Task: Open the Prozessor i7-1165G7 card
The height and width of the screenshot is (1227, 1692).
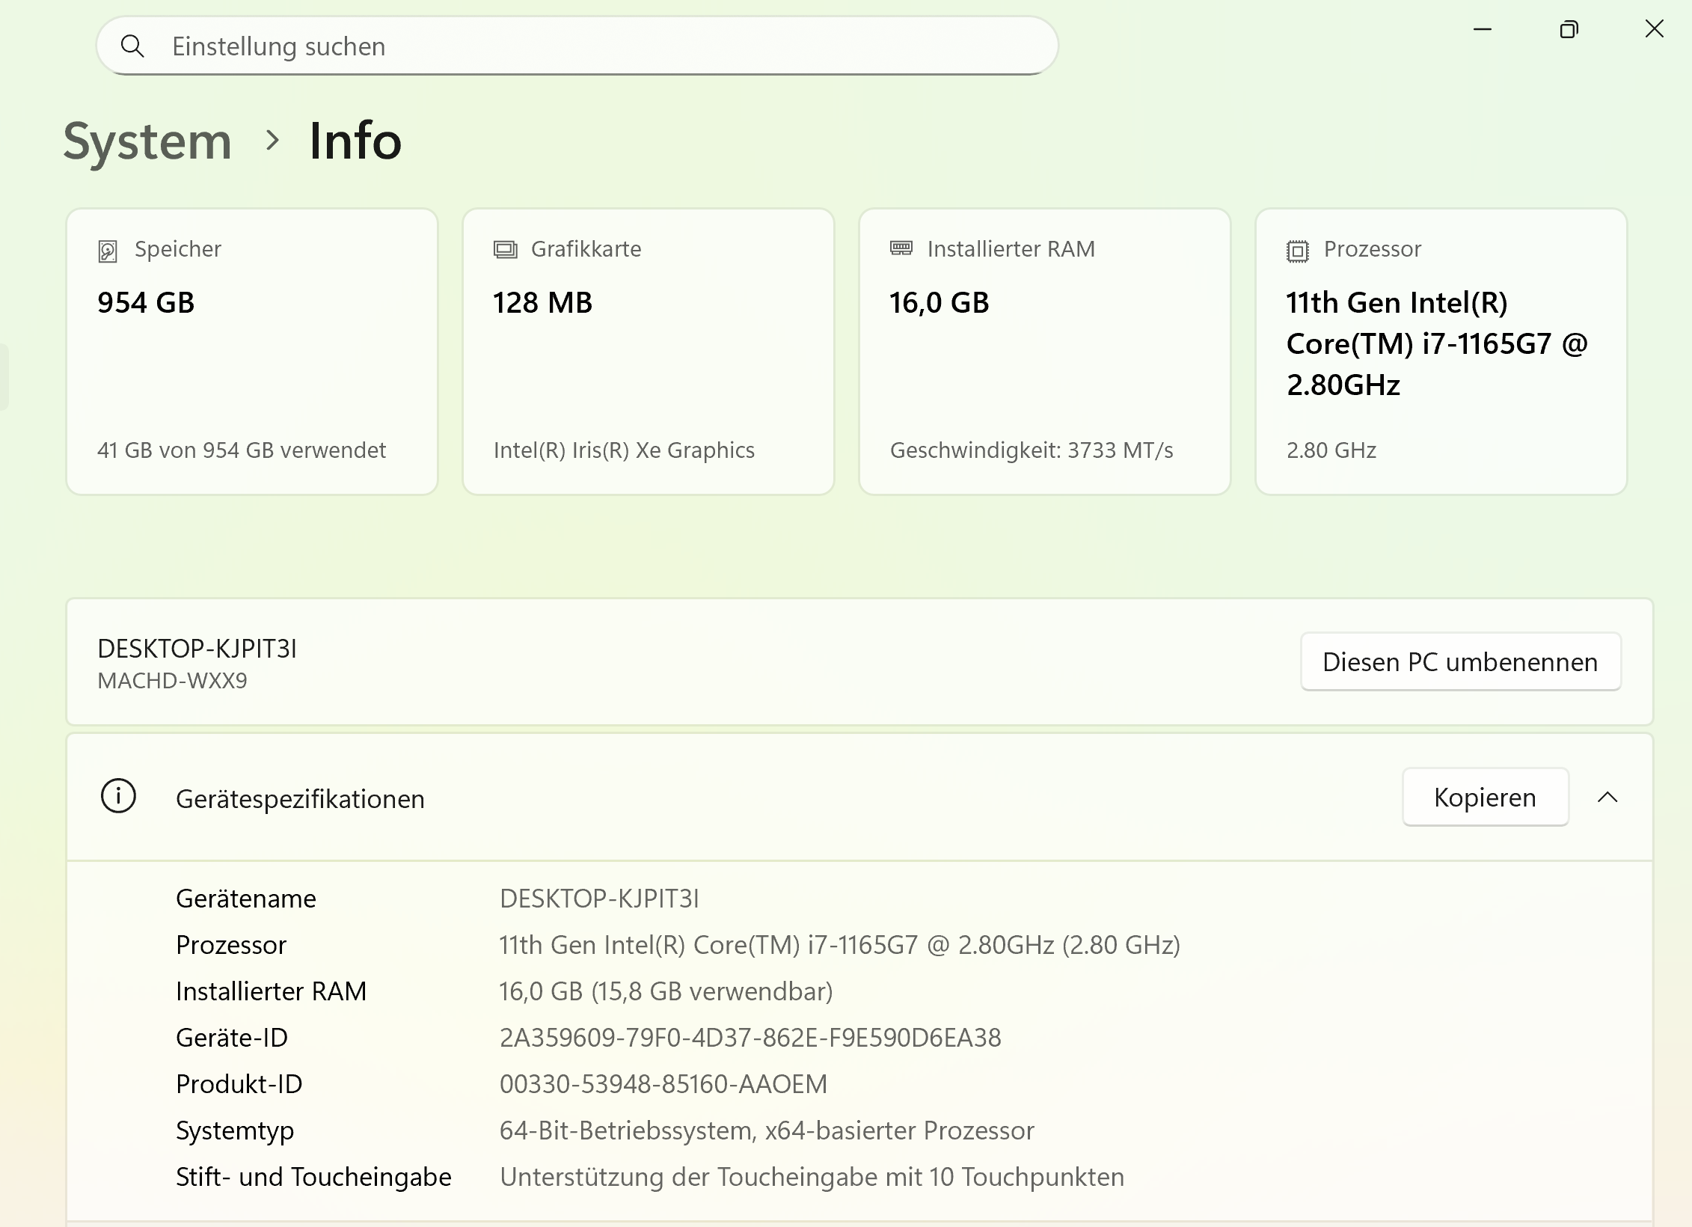Action: (x=1441, y=352)
